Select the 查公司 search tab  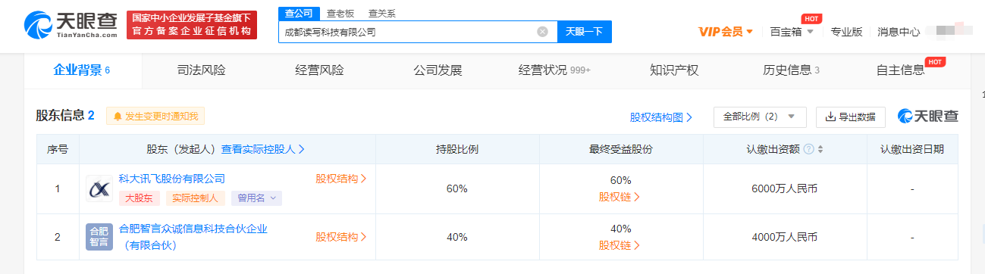[298, 13]
